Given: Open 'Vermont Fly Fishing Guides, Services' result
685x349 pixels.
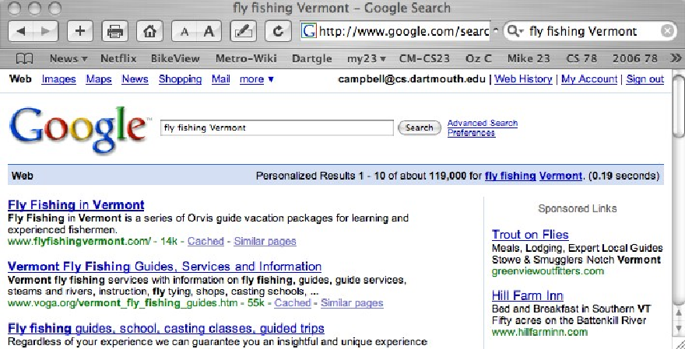Looking at the screenshot, I should [165, 266].
